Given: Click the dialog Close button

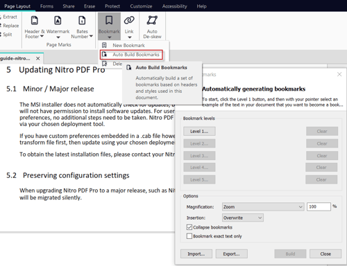Looking at the screenshot, I should (x=325, y=254).
